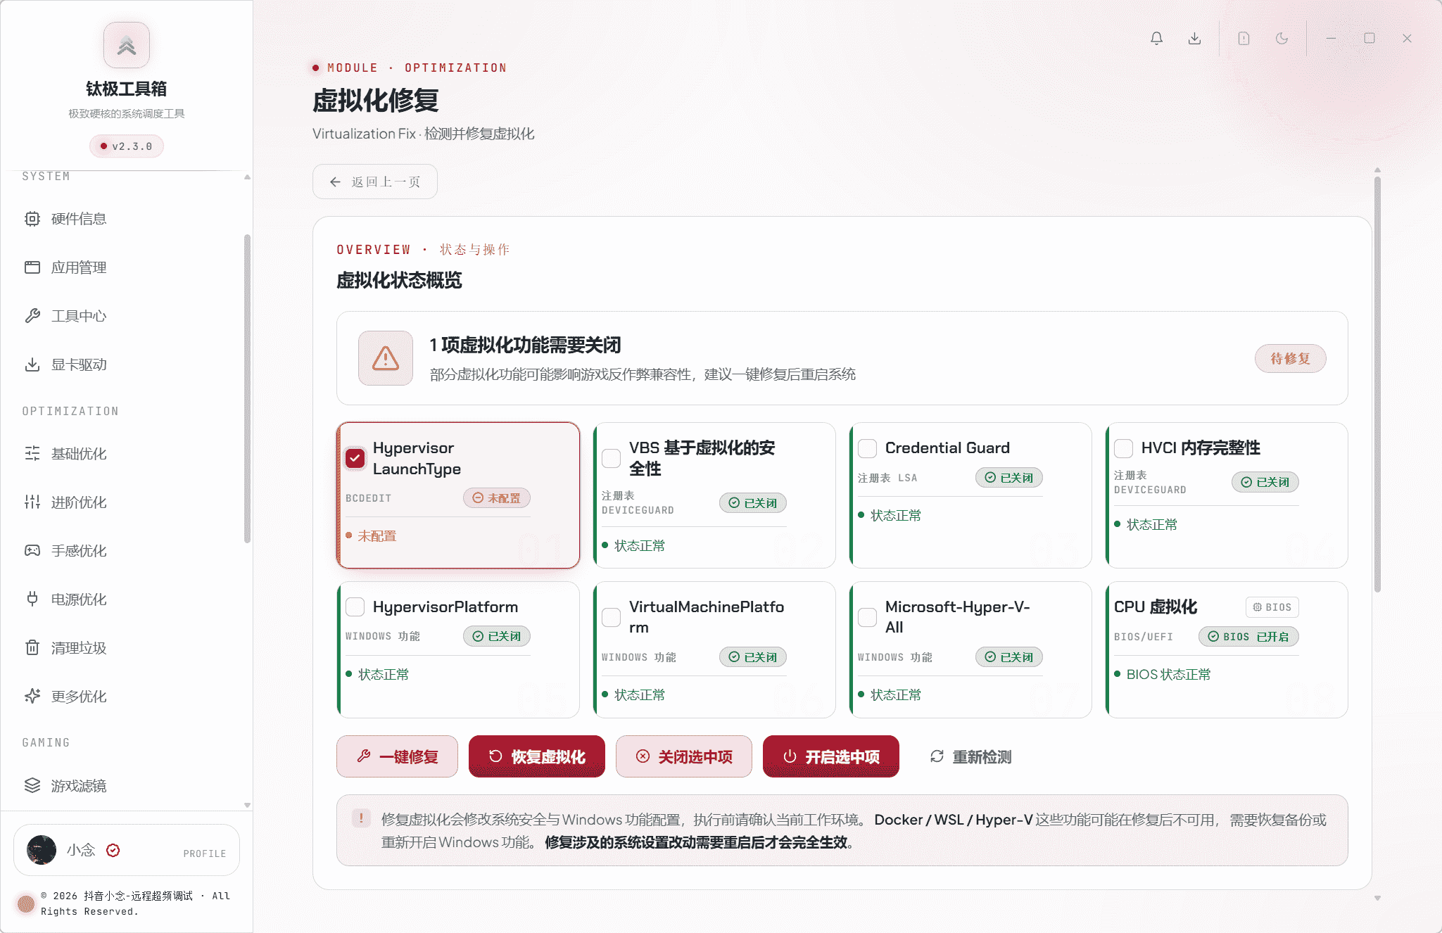Click the warning triangle icon in banner
This screenshot has width=1442, height=933.
(386, 358)
